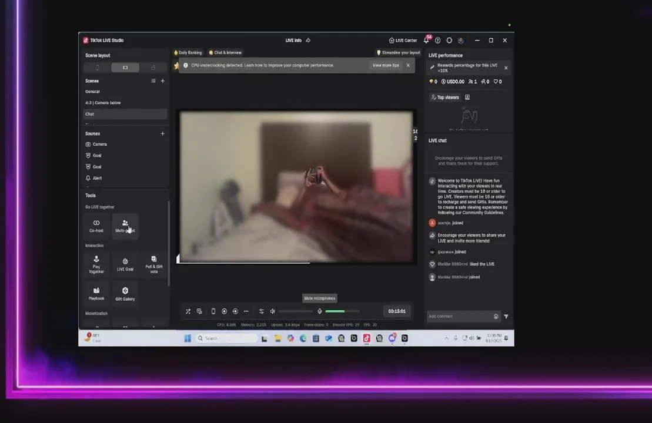
Task: Click View more tips button
Action: [x=386, y=65]
